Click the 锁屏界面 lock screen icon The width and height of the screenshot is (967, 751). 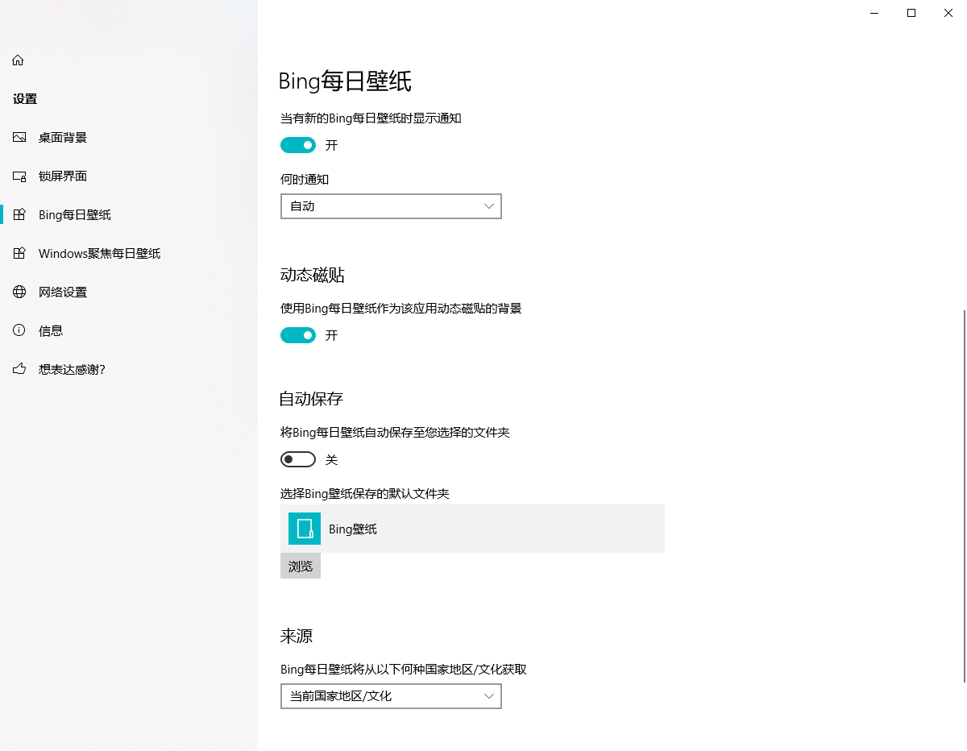(19, 176)
